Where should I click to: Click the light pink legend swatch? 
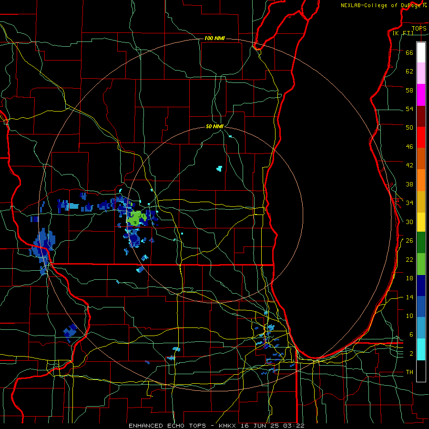421,73
